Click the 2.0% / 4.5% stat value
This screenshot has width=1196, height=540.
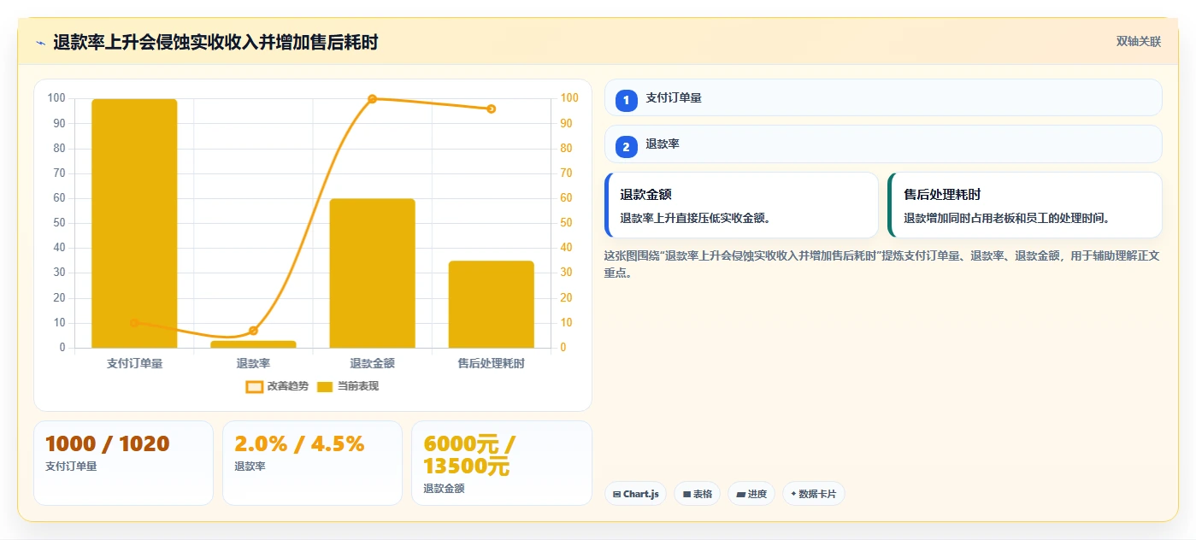click(299, 444)
